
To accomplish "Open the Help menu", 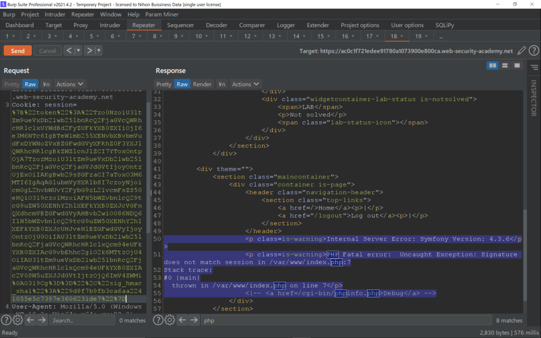I will (133, 14).
